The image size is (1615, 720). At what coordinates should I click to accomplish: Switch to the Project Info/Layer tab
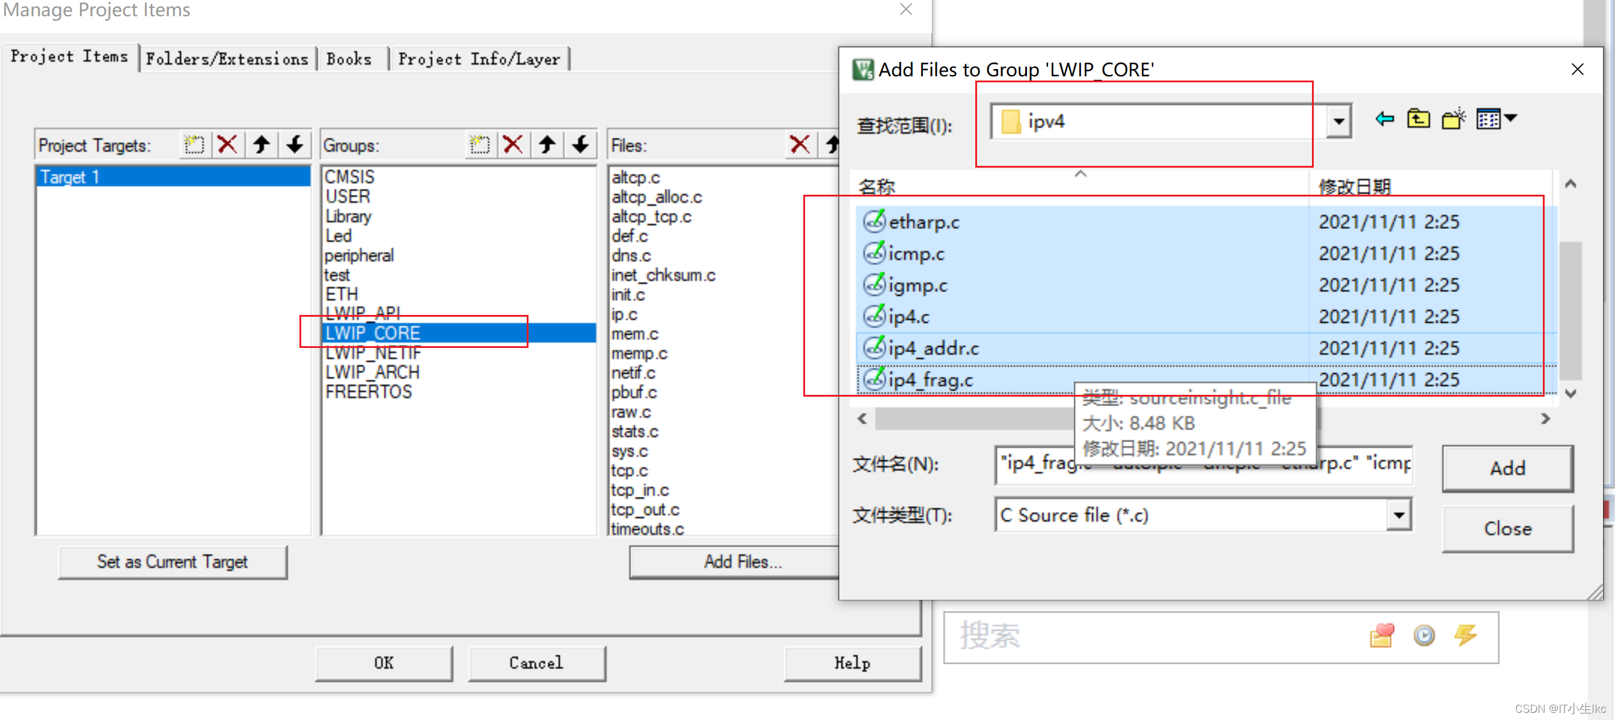(x=480, y=58)
